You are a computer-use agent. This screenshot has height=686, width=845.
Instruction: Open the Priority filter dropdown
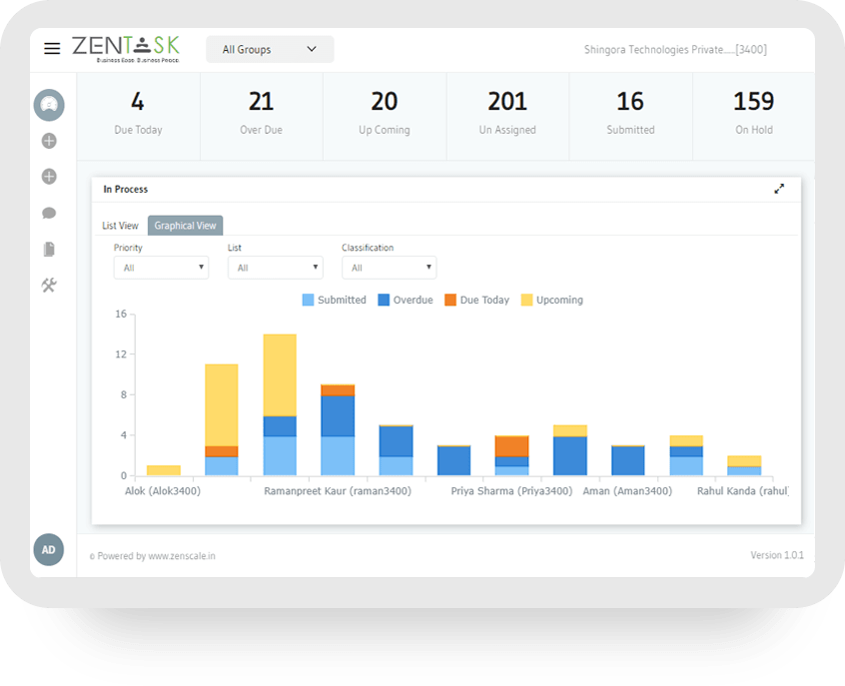tap(161, 267)
